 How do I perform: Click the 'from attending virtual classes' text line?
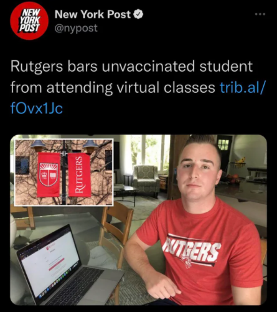(x=113, y=88)
